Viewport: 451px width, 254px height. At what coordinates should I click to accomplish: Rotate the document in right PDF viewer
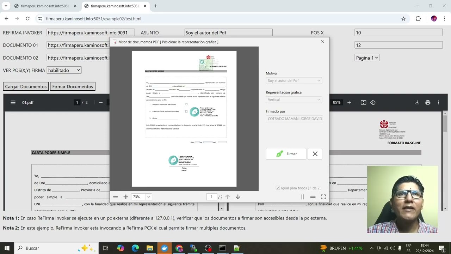tap(373, 102)
